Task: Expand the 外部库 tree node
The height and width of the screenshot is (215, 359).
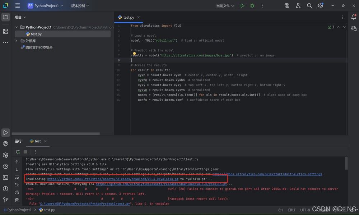Action: click(17, 41)
